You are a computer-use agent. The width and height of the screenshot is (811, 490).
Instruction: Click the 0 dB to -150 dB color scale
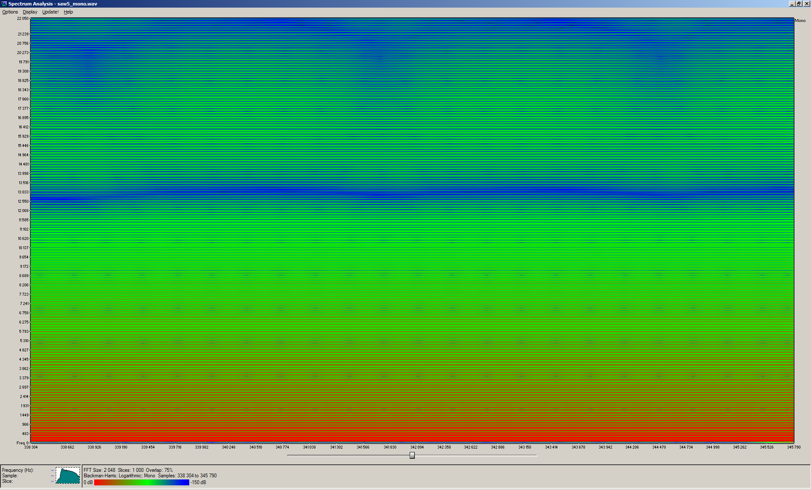click(142, 482)
